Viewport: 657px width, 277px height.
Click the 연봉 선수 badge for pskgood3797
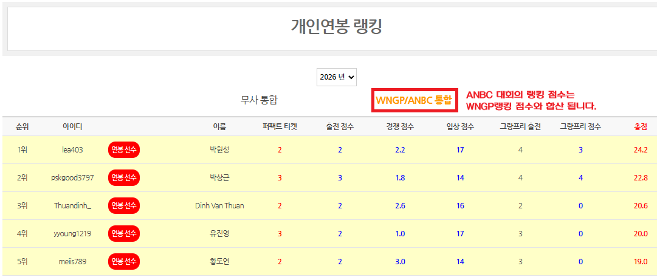(124, 178)
